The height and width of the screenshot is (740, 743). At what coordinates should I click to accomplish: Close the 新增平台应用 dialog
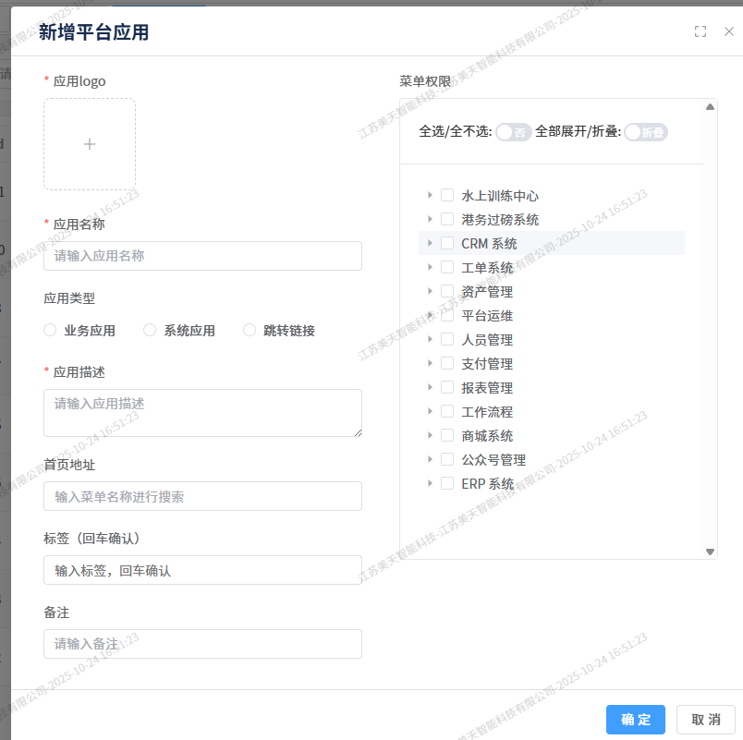point(729,31)
